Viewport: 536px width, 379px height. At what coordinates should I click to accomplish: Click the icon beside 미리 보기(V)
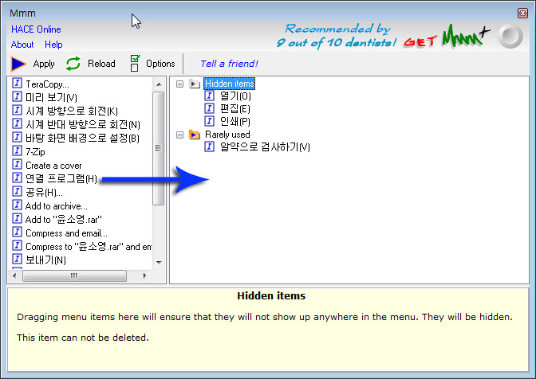pyautogui.click(x=17, y=97)
